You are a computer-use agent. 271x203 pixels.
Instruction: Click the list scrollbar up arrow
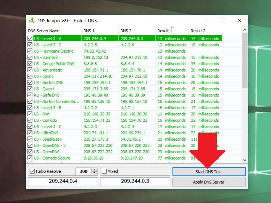(245, 30)
